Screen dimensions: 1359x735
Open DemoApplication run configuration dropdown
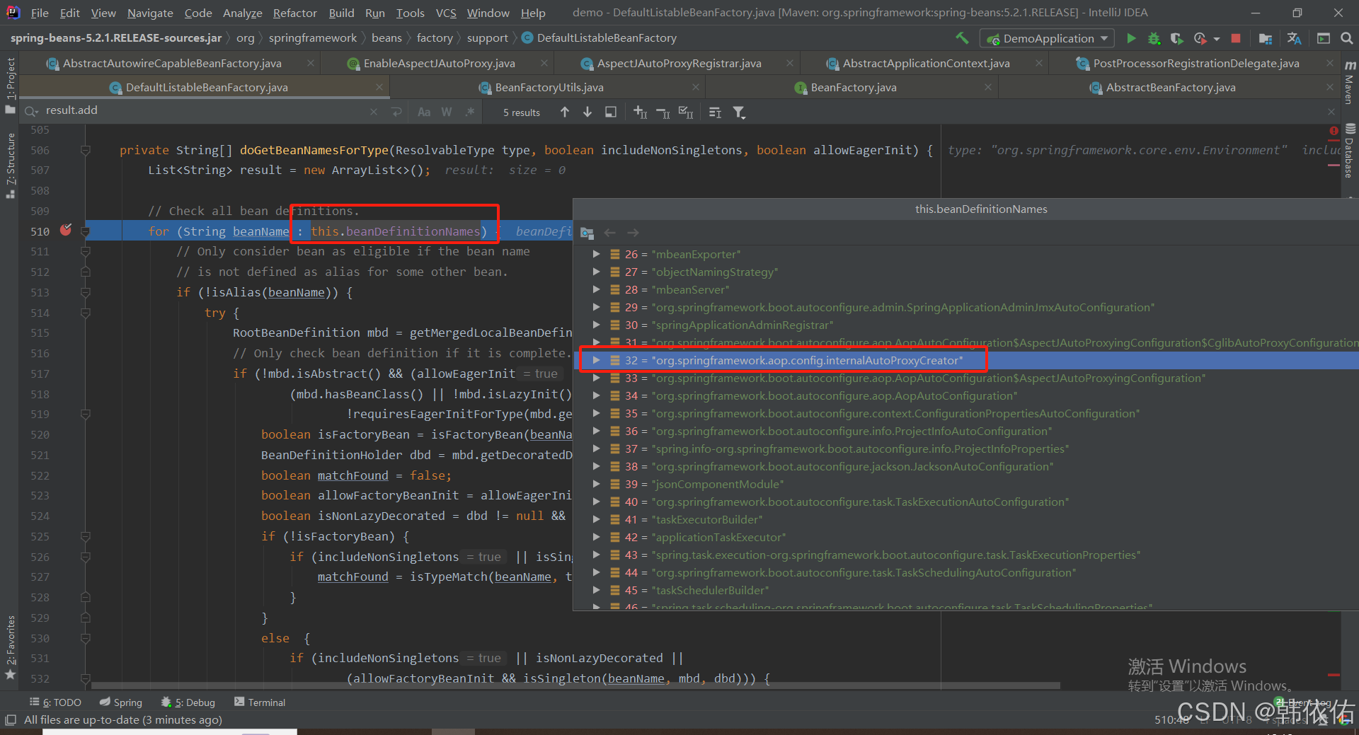(1047, 38)
